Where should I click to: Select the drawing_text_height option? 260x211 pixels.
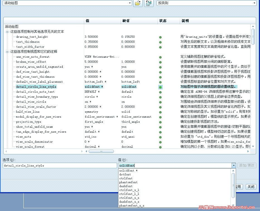tap(32, 37)
